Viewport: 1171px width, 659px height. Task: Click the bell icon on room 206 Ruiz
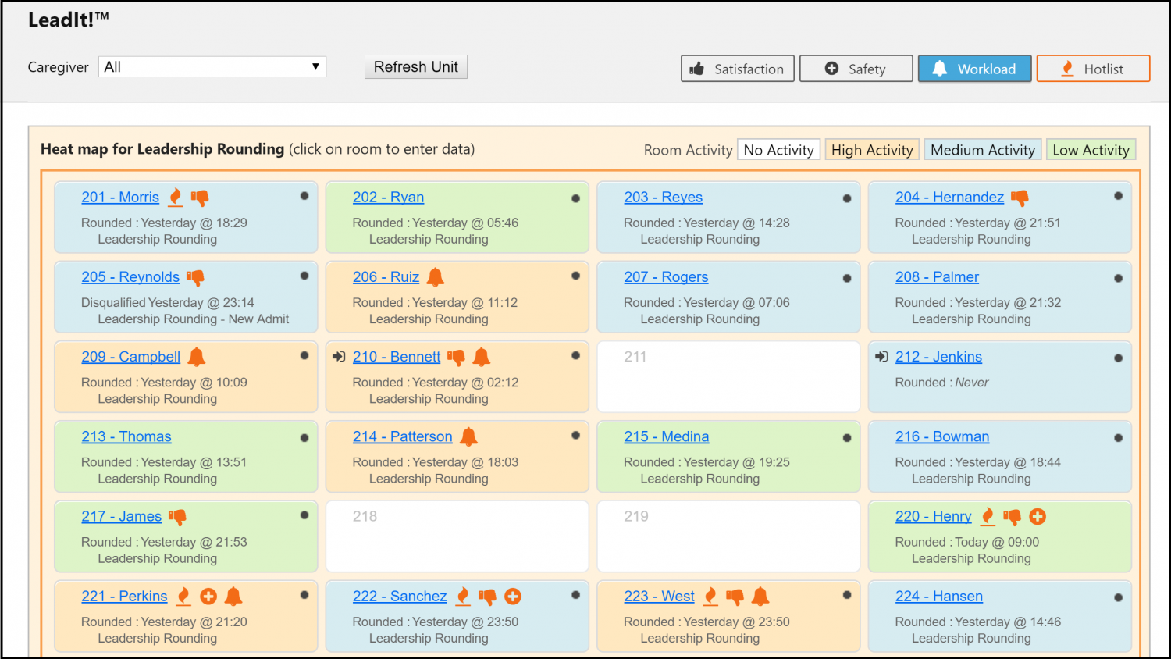(x=436, y=277)
